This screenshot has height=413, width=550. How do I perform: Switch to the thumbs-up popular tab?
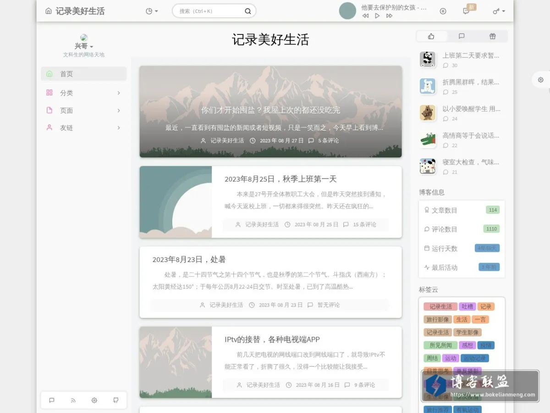pos(431,36)
